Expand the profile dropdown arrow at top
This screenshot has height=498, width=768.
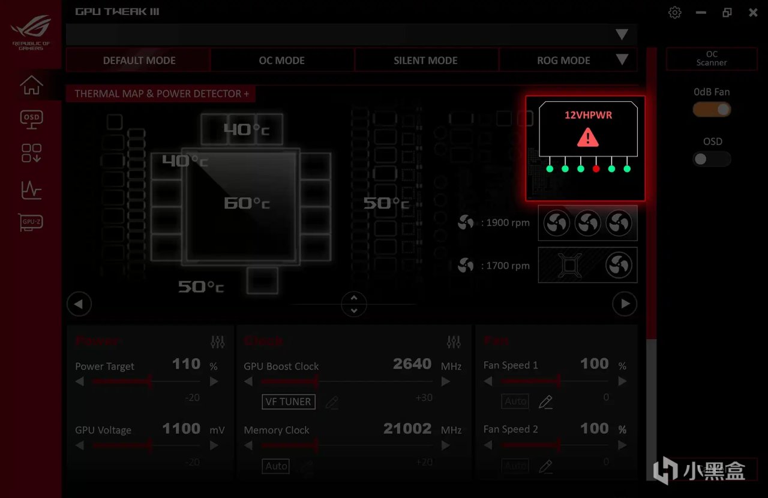(x=622, y=35)
